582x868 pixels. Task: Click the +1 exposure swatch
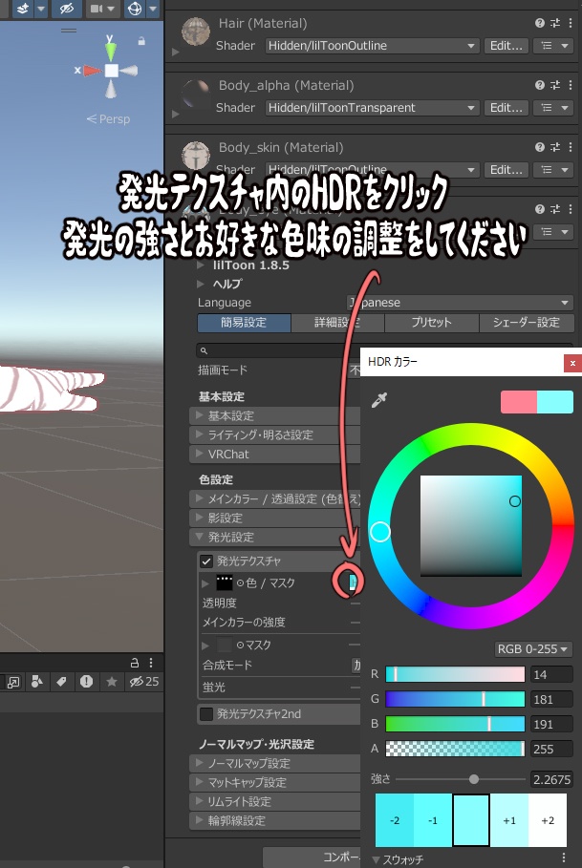[x=509, y=820]
